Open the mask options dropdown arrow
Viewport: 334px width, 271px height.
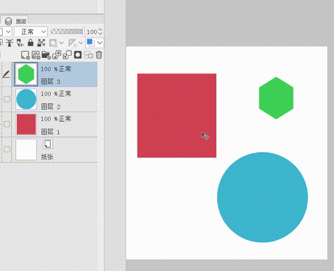[62, 43]
